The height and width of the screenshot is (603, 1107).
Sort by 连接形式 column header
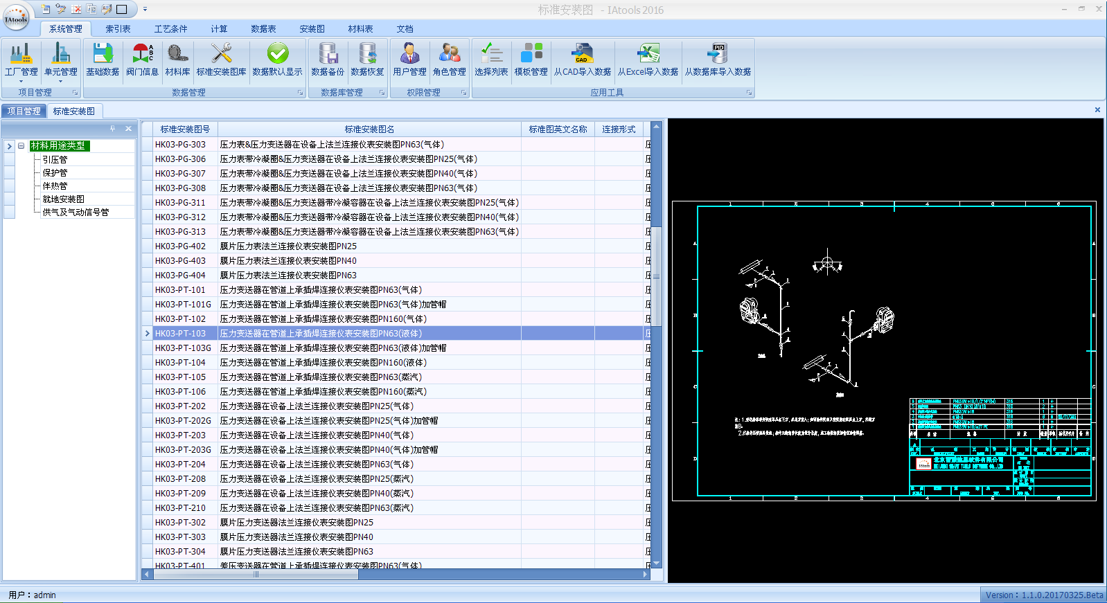[x=619, y=129]
